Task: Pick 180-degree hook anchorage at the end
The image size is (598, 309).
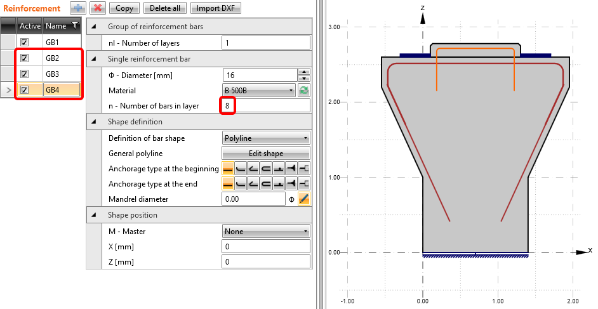Action: [x=266, y=184]
